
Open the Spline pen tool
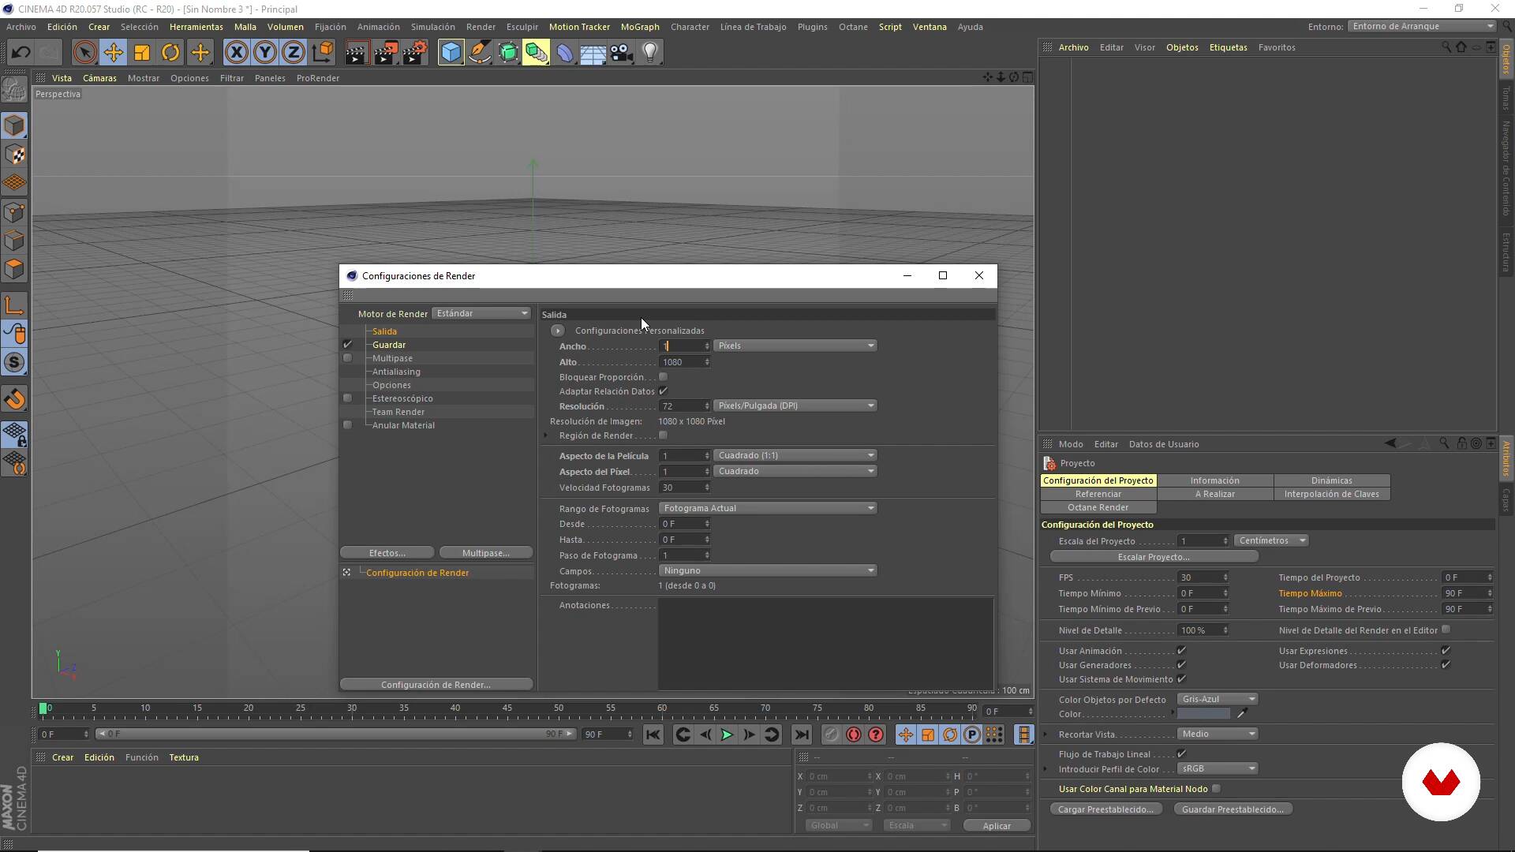(480, 53)
